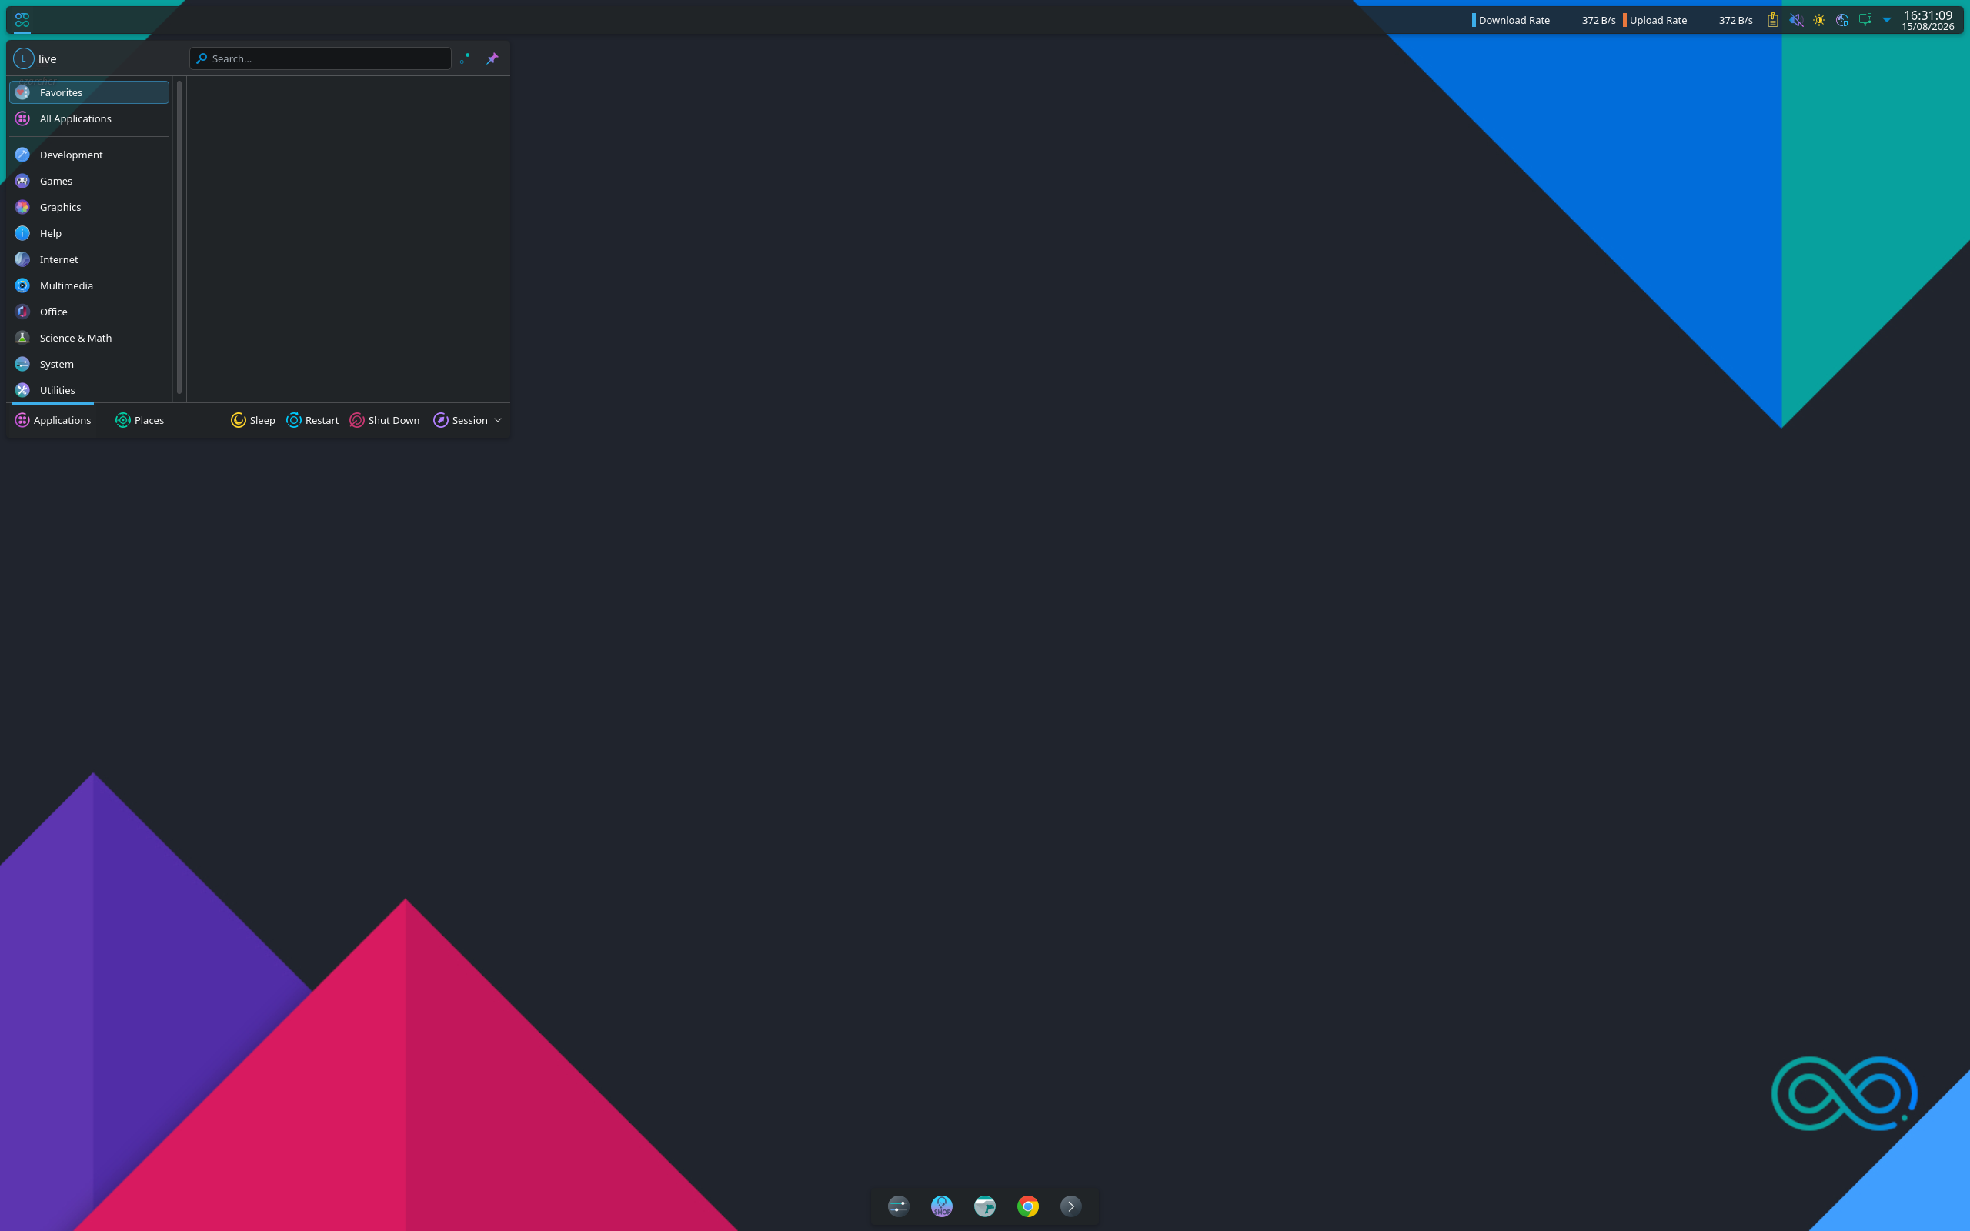Select the Office category
1970x1231 pixels.
tap(89, 312)
